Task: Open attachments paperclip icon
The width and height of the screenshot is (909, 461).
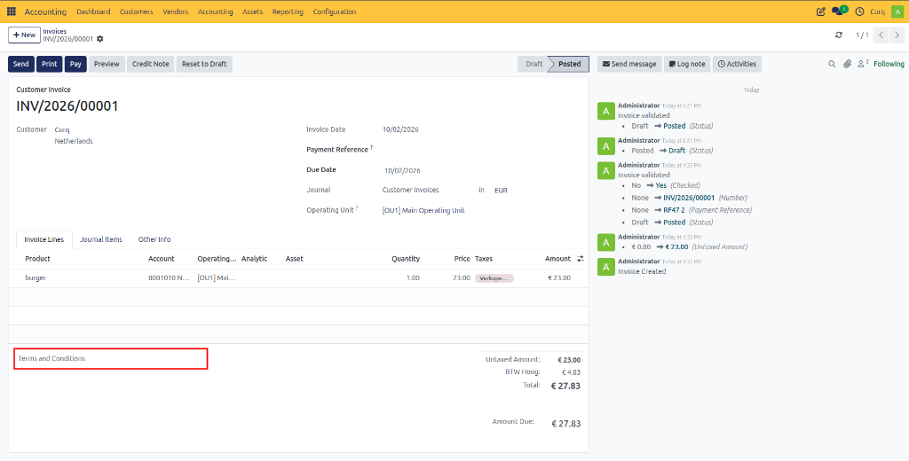Action: (x=847, y=65)
